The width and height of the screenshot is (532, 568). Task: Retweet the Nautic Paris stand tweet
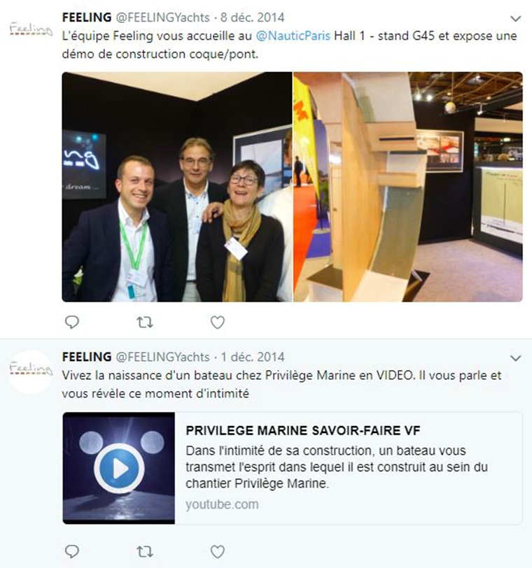145,322
